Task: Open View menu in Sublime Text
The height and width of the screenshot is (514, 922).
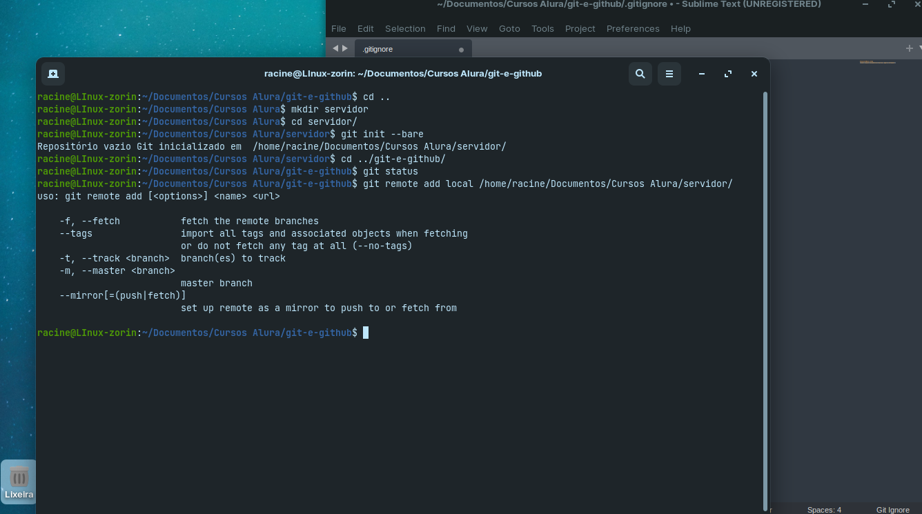Action: tap(477, 28)
